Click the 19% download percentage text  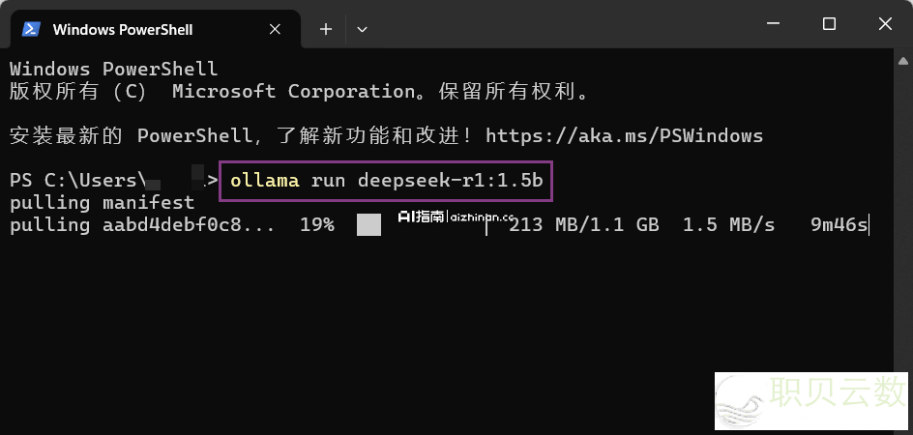[x=317, y=225]
